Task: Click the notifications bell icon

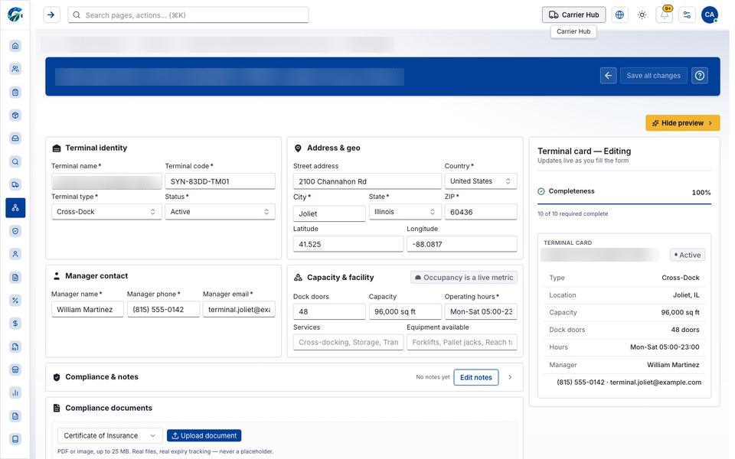Action: coord(665,15)
